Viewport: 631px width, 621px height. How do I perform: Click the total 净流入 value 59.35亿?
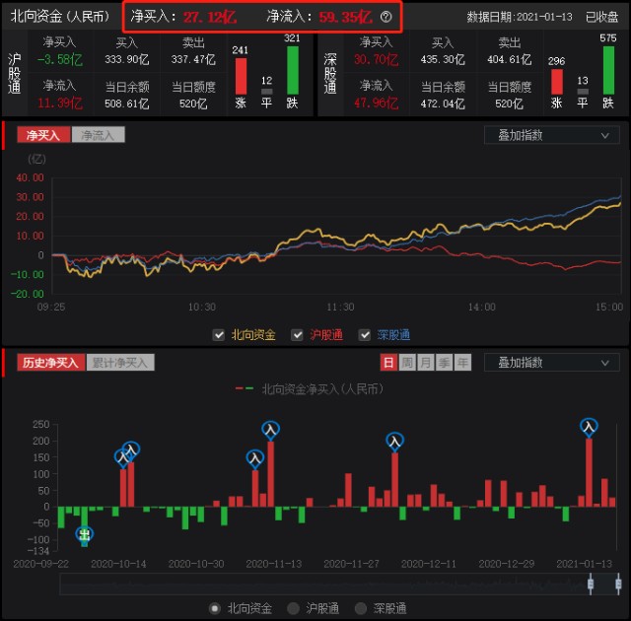coord(346,17)
